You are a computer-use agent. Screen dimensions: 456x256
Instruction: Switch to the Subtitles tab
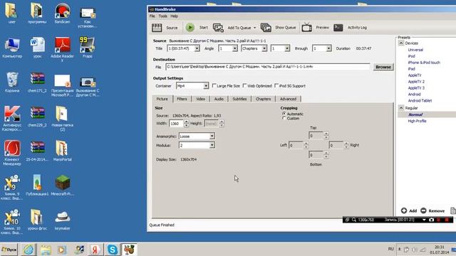(239, 99)
